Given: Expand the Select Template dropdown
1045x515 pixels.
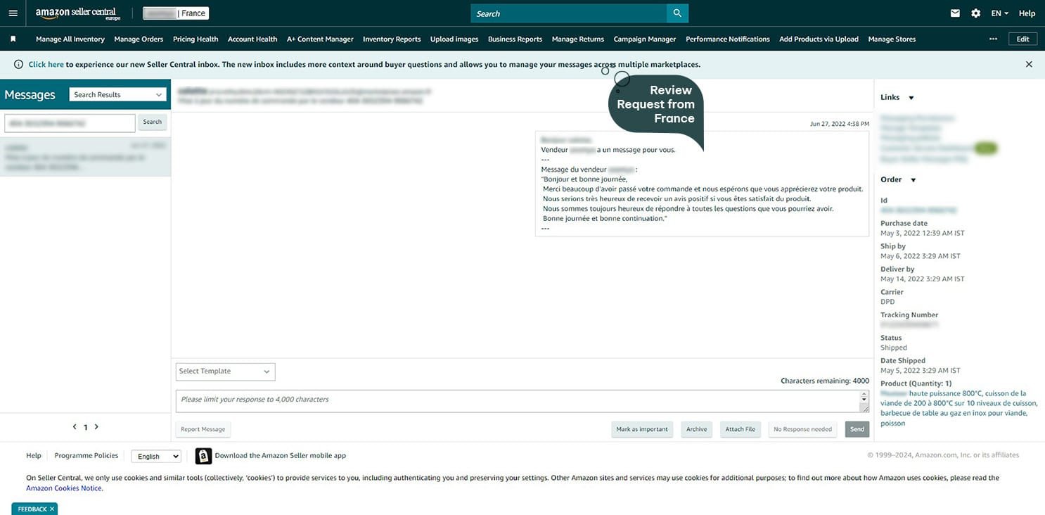Looking at the screenshot, I should (225, 371).
